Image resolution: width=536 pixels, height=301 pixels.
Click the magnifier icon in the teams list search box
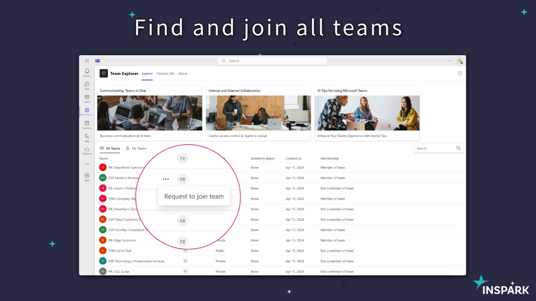pyautogui.click(x=458, y=148)
